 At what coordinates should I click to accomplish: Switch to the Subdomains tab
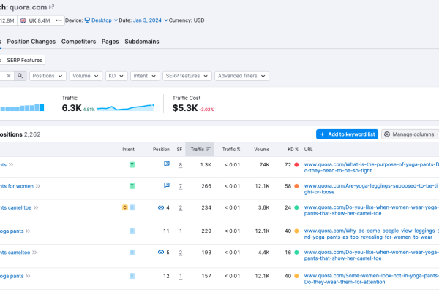pyautogui.click(x=142, y=42)
